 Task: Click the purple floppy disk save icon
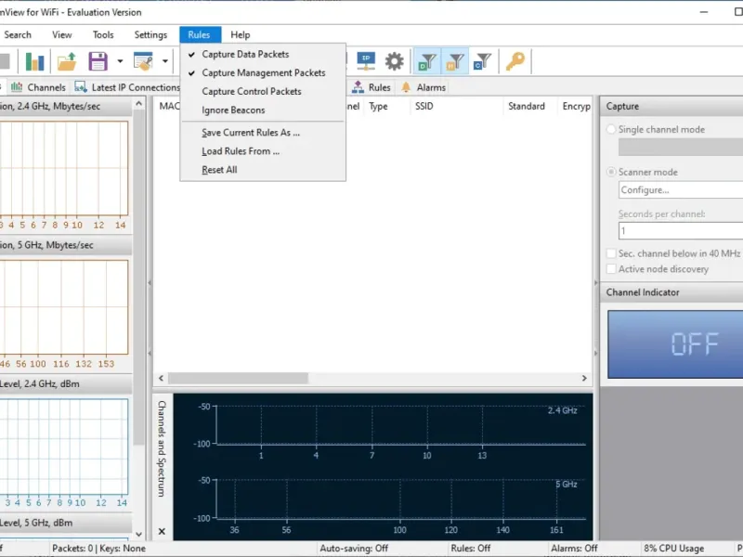pos(98,62)
